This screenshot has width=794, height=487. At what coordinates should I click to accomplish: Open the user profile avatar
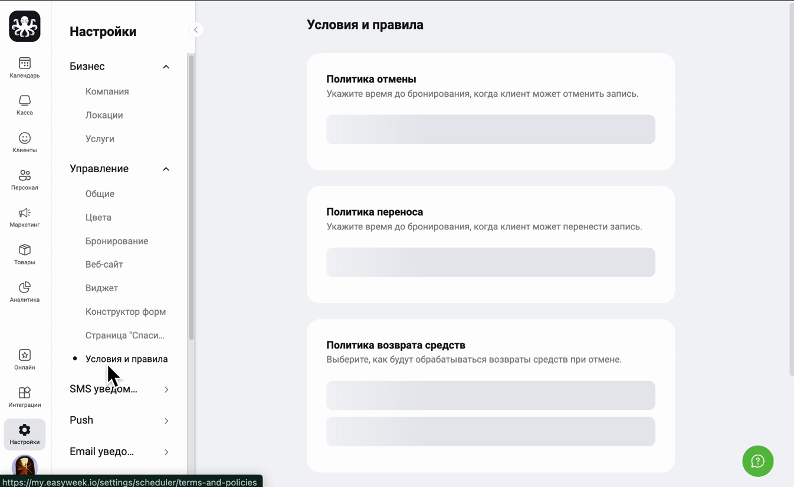coord(25,466)
